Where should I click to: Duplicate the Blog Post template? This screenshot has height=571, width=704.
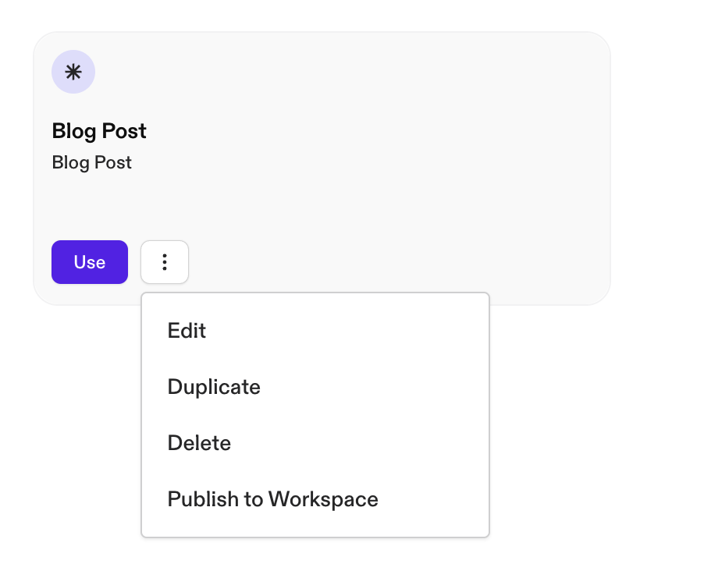coord(214,387)
